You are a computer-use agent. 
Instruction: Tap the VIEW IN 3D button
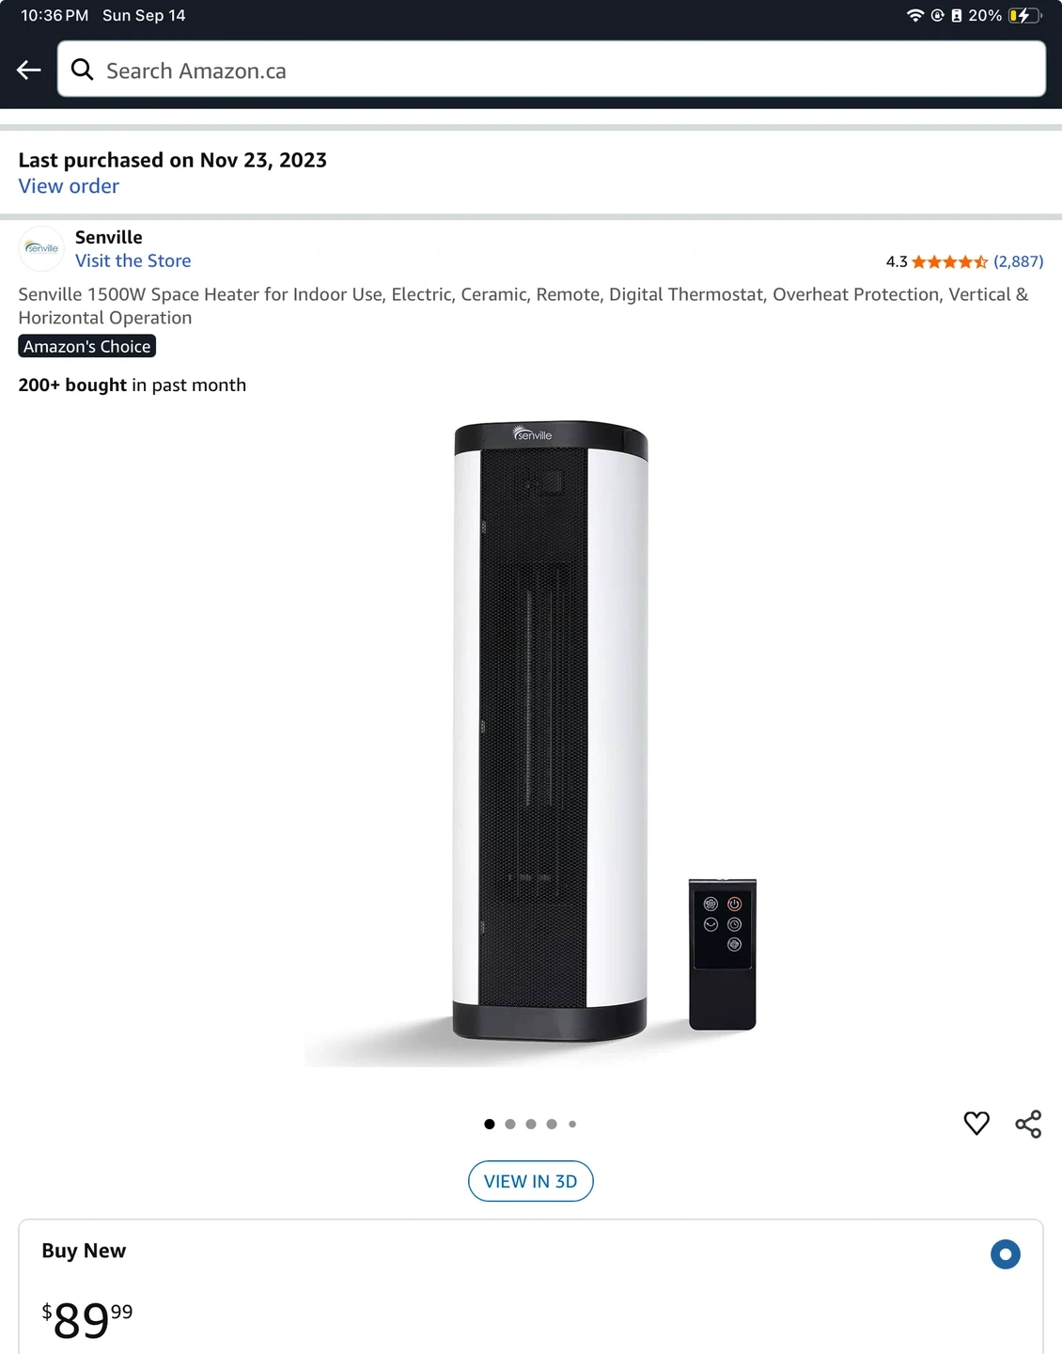click(531, 1181)
